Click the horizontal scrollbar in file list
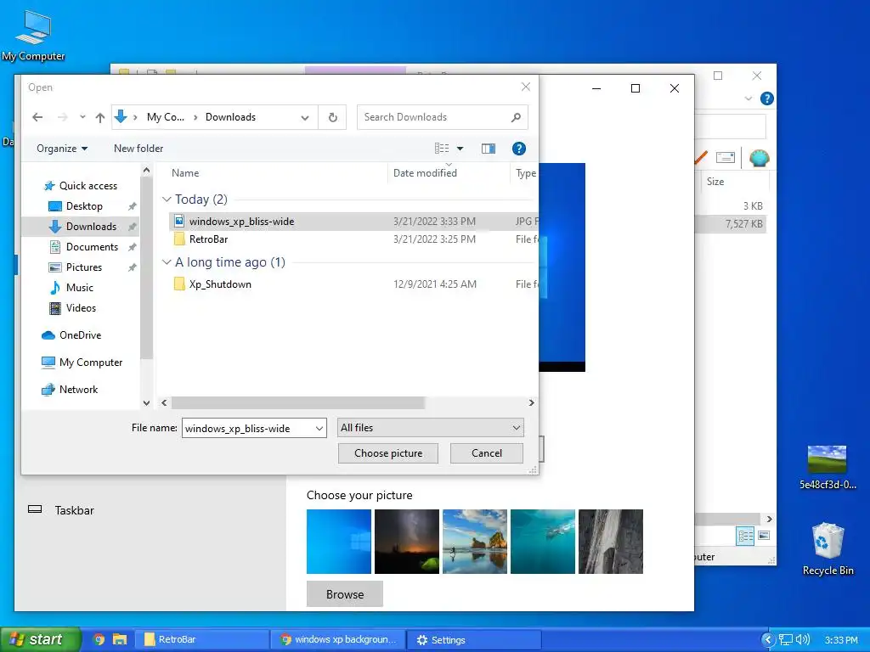This screenshot has height=652, width=870. 298,402
